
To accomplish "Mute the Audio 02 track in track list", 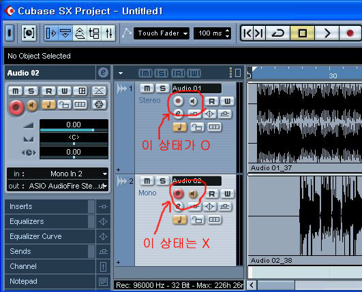I will 147,181.
